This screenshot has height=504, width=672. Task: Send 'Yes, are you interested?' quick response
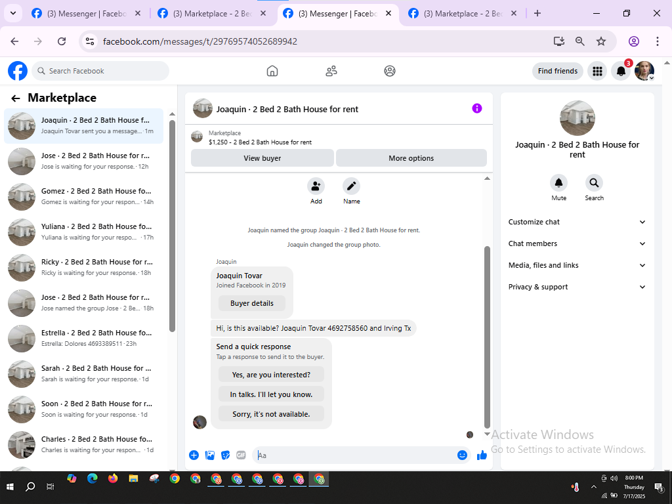(x=271, y=375)
